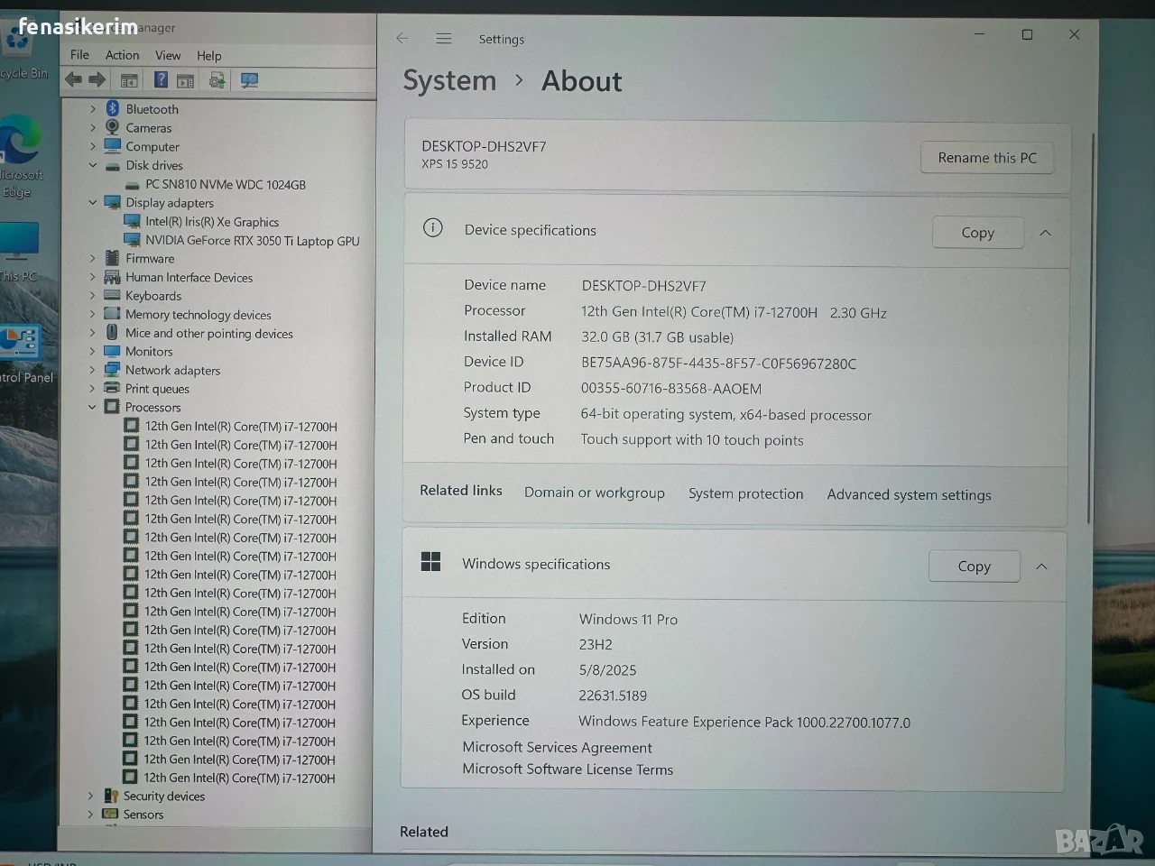Click the Firmware chip icon

click(113, 258)
